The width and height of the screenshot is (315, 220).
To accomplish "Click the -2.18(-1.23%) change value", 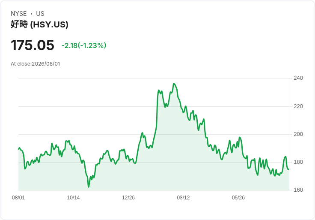I will (x=84, y=45).
